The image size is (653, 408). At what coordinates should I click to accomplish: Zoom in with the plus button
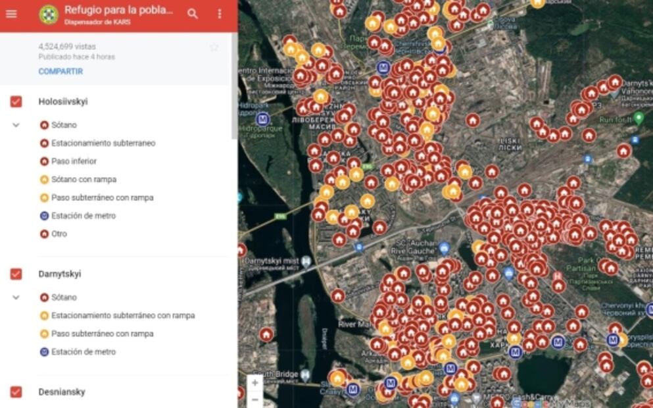tap(254, 383)
